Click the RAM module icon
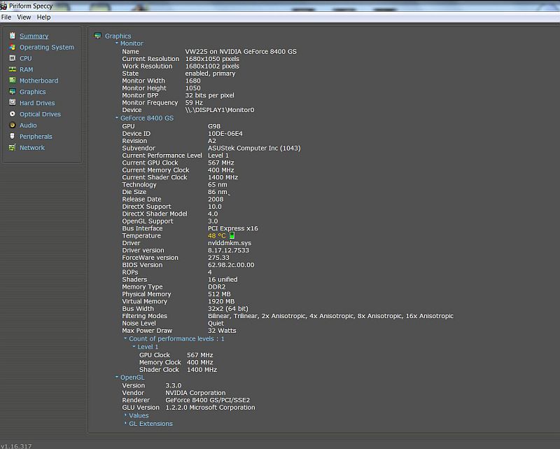Screen dimensions: 560x449 click(x=13, y=69)
